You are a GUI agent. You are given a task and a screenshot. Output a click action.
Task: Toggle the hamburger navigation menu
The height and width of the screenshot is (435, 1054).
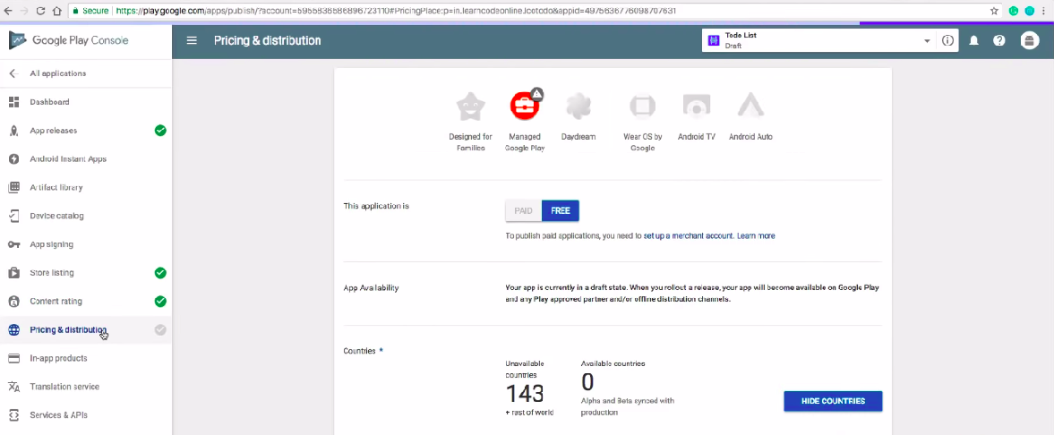pyautogui.click(x=192, y=41)
